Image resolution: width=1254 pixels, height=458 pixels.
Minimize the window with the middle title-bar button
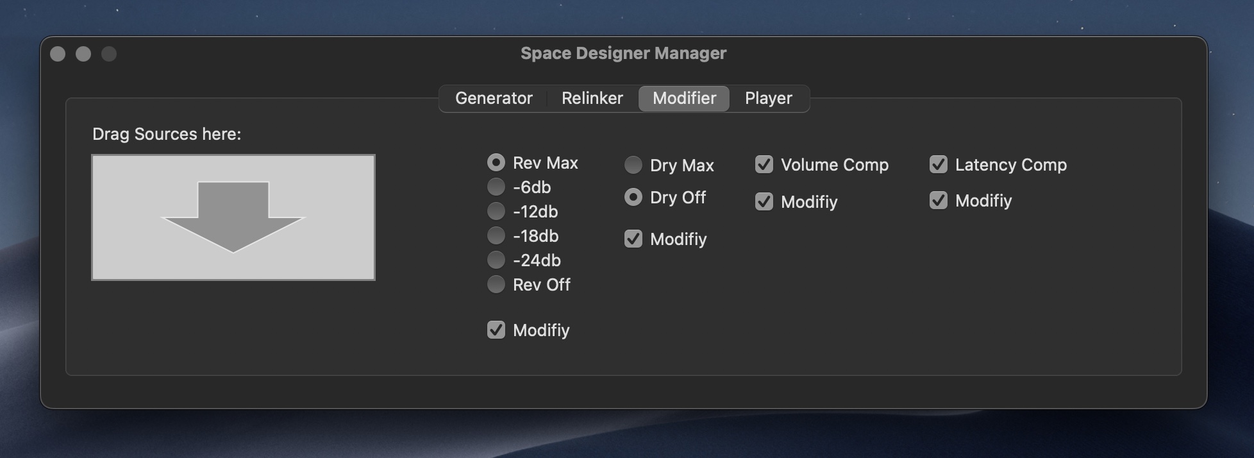coord(83,54)
